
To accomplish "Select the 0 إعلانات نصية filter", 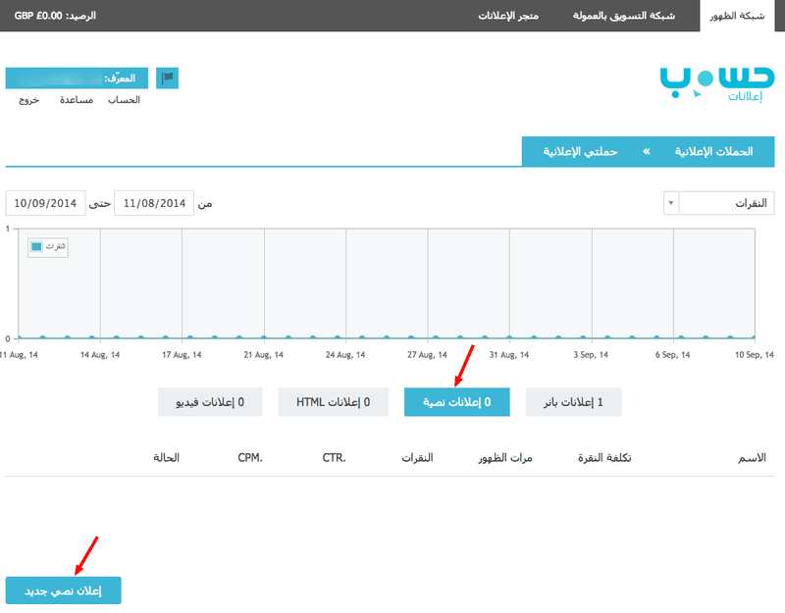I will [x=456, y=402].
